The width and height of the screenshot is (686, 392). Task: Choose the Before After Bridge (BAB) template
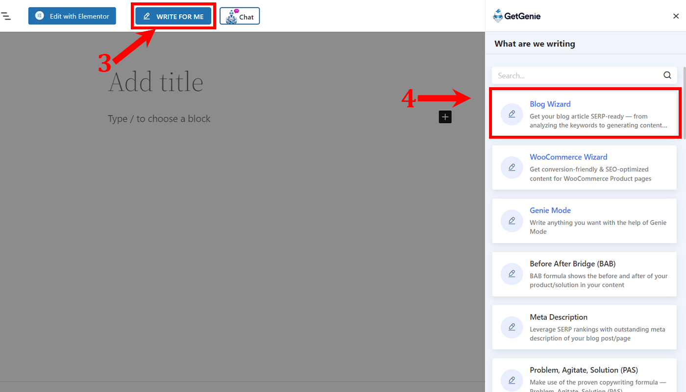[x=584, y=274]
